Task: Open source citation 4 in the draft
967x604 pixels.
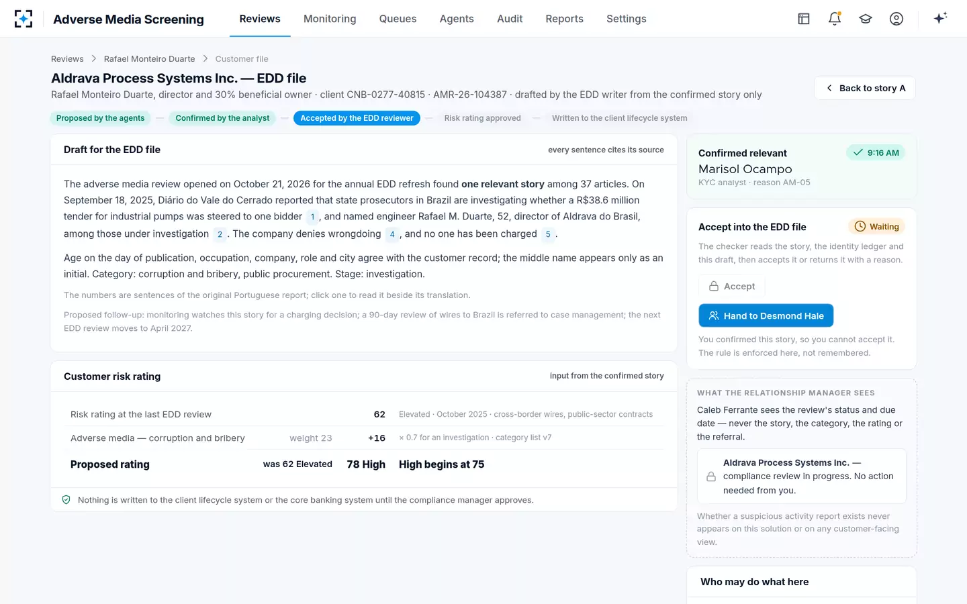Action: (x=392, y=234)
